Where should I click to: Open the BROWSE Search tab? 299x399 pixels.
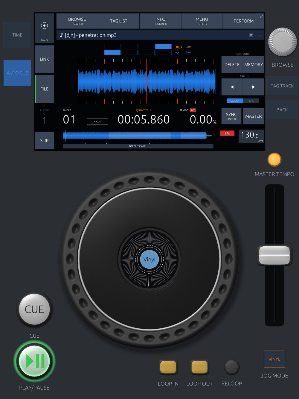77,21
